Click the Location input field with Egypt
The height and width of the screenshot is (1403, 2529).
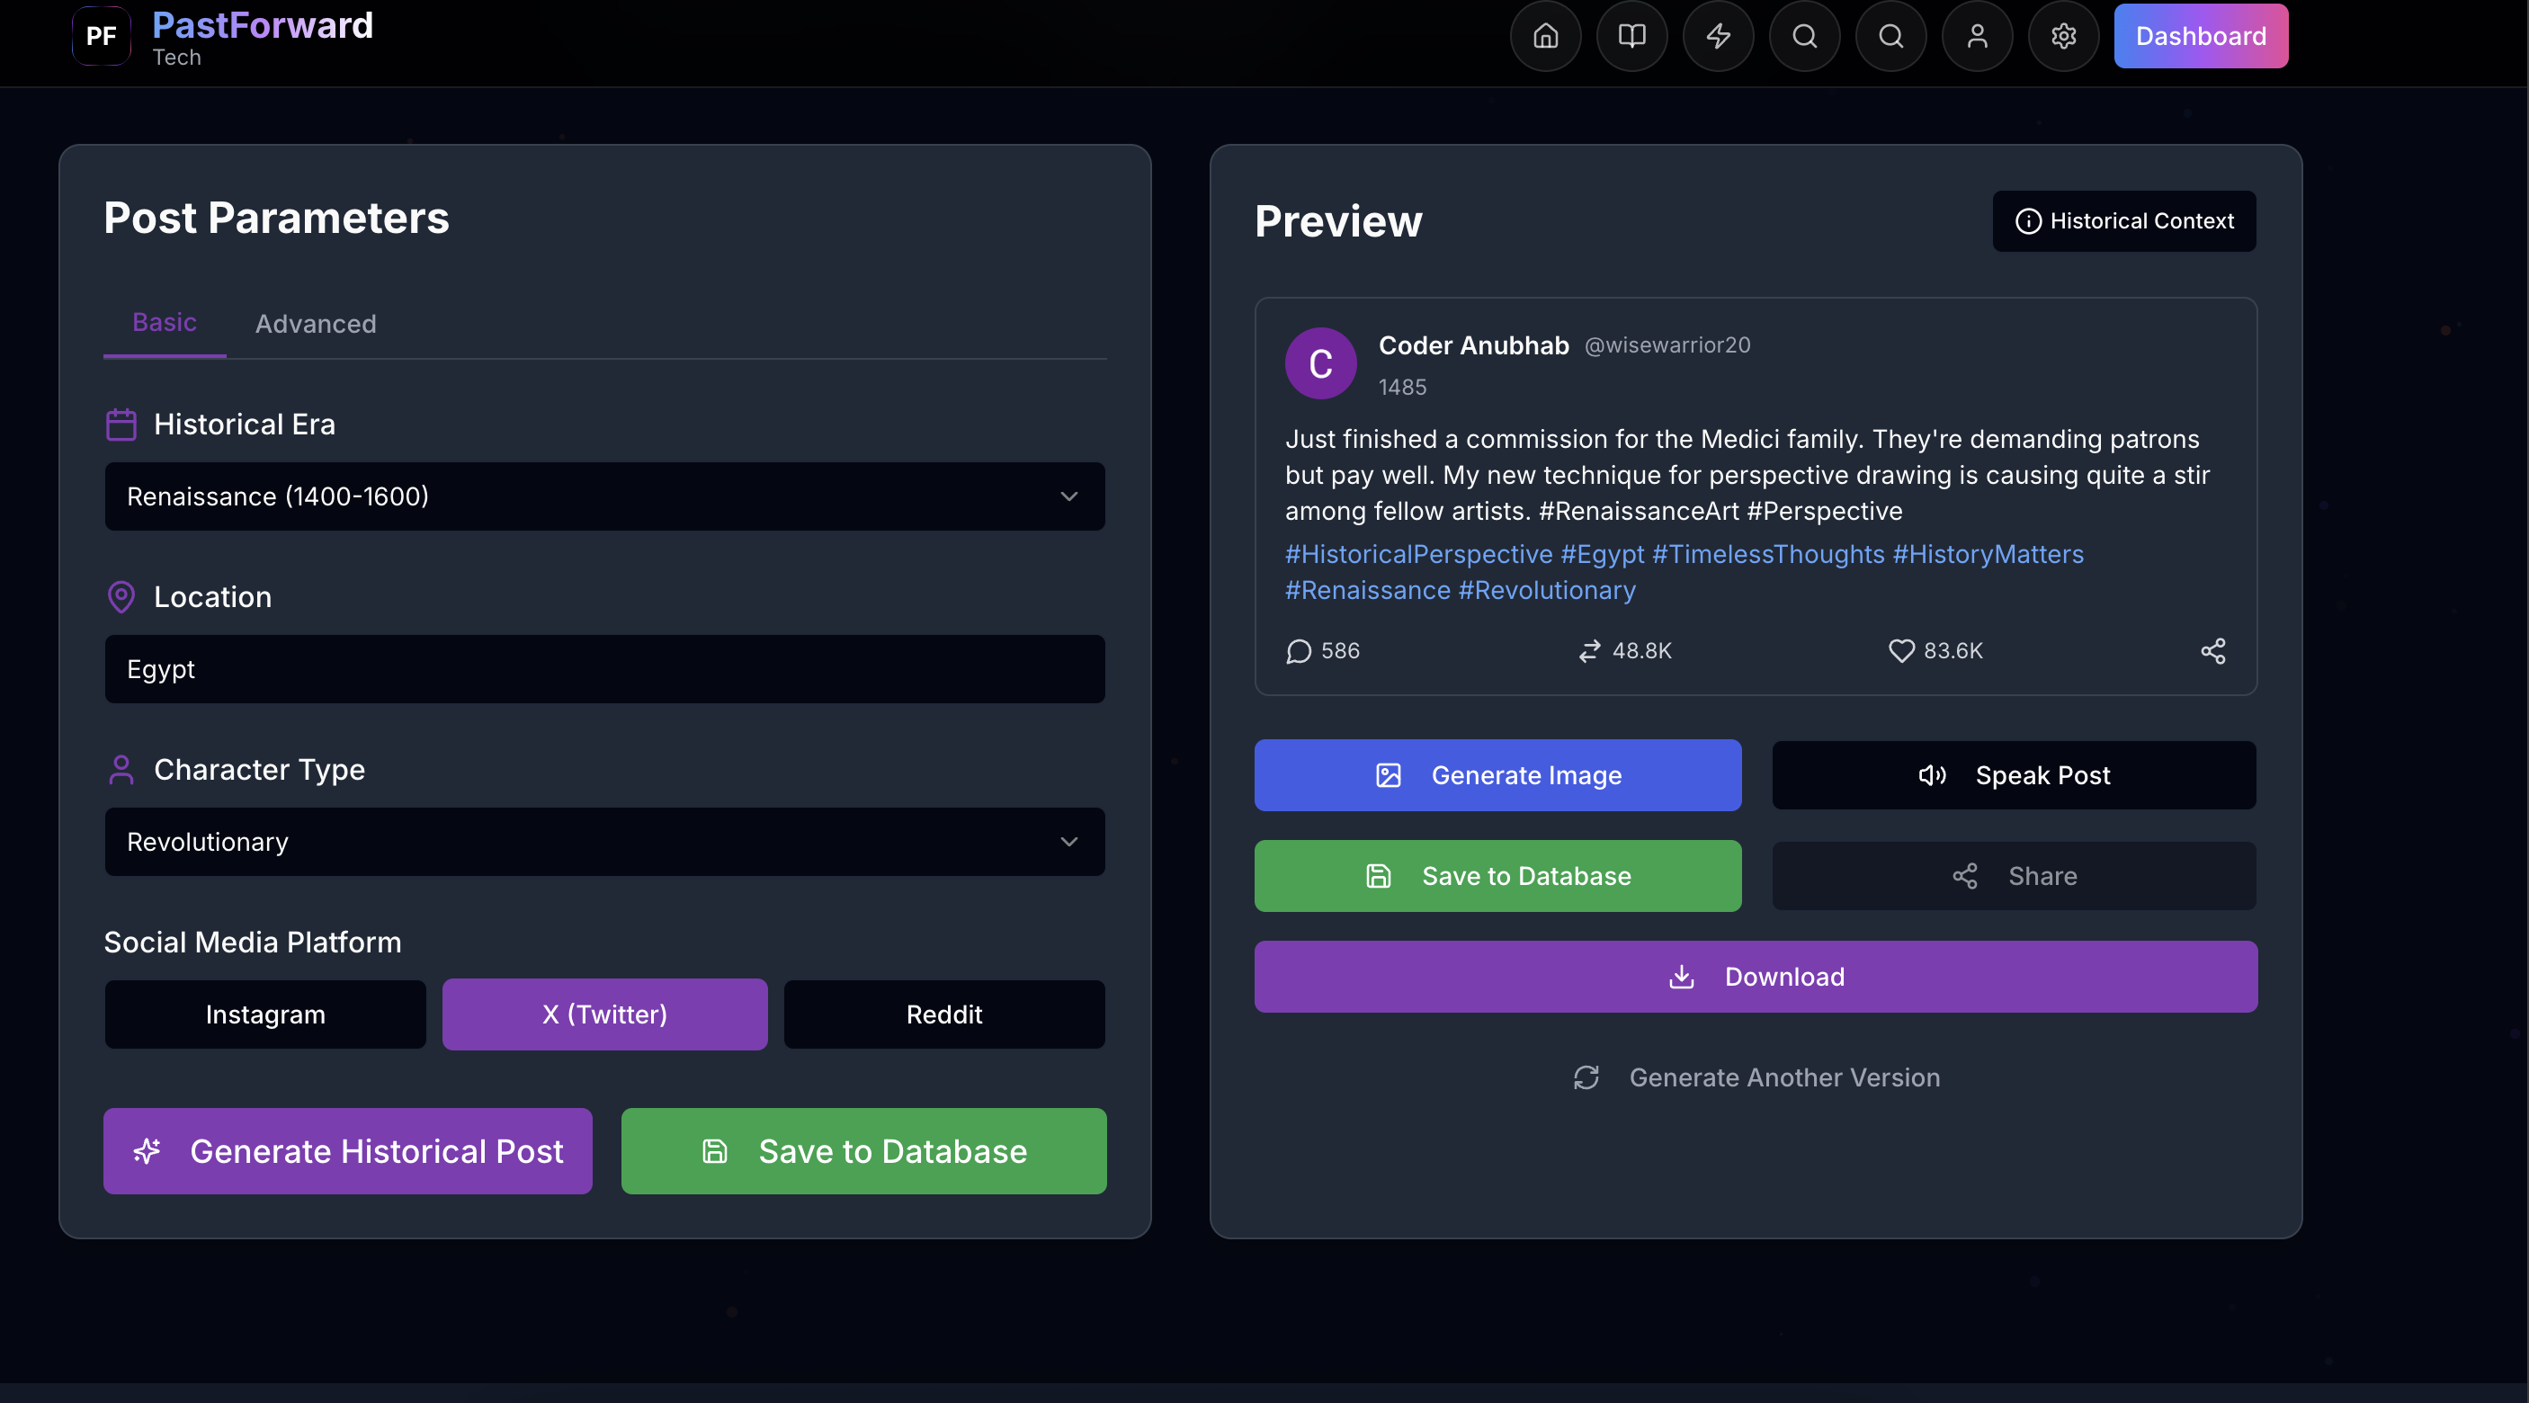[x=604, y=670]
